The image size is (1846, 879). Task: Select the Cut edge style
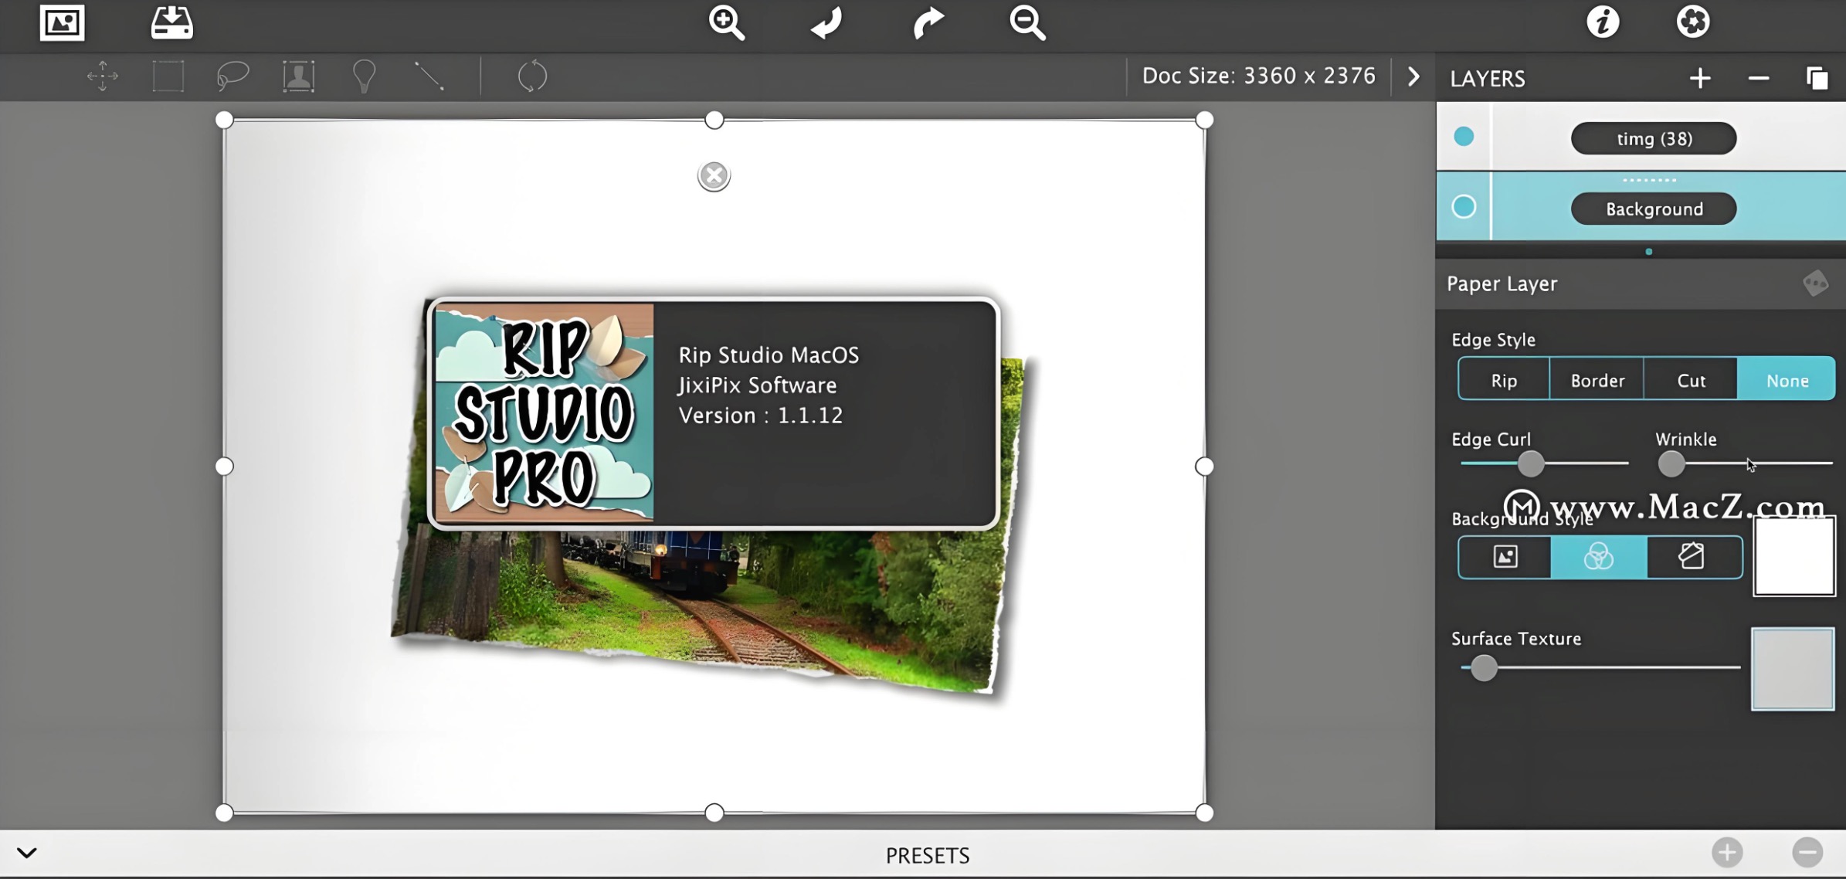[1691, 380]
